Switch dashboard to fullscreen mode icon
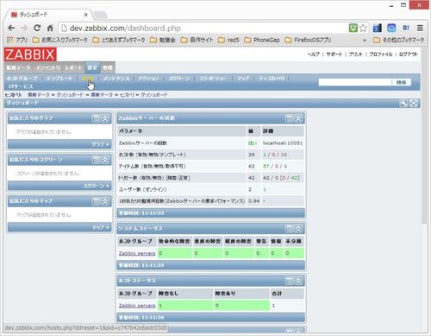The height and width of the screenshot is (336, 431). point(414,103)
